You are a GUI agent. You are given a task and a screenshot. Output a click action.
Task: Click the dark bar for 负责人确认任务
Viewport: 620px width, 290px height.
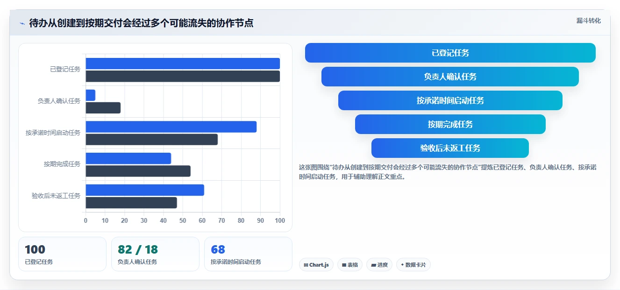tap(103, 108)
